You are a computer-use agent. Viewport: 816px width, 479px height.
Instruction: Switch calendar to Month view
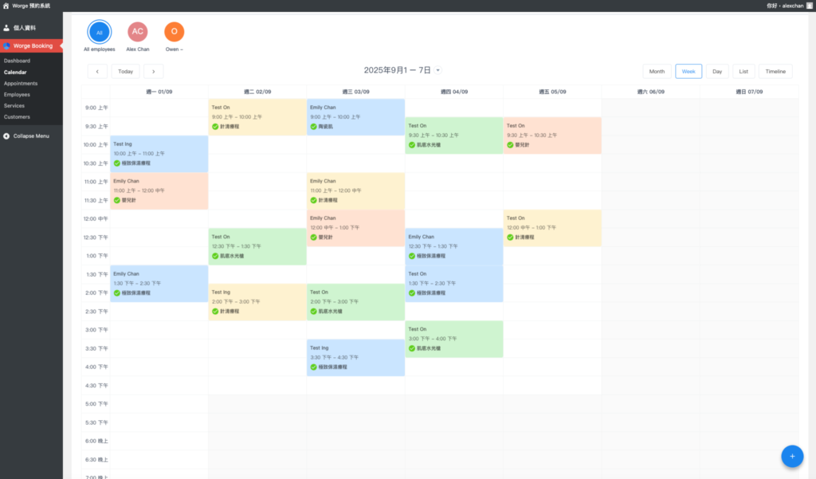(x=657, y=71)
